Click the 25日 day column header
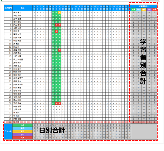The width and height of the screenshot is (164, 151). [x=110, y=8]
